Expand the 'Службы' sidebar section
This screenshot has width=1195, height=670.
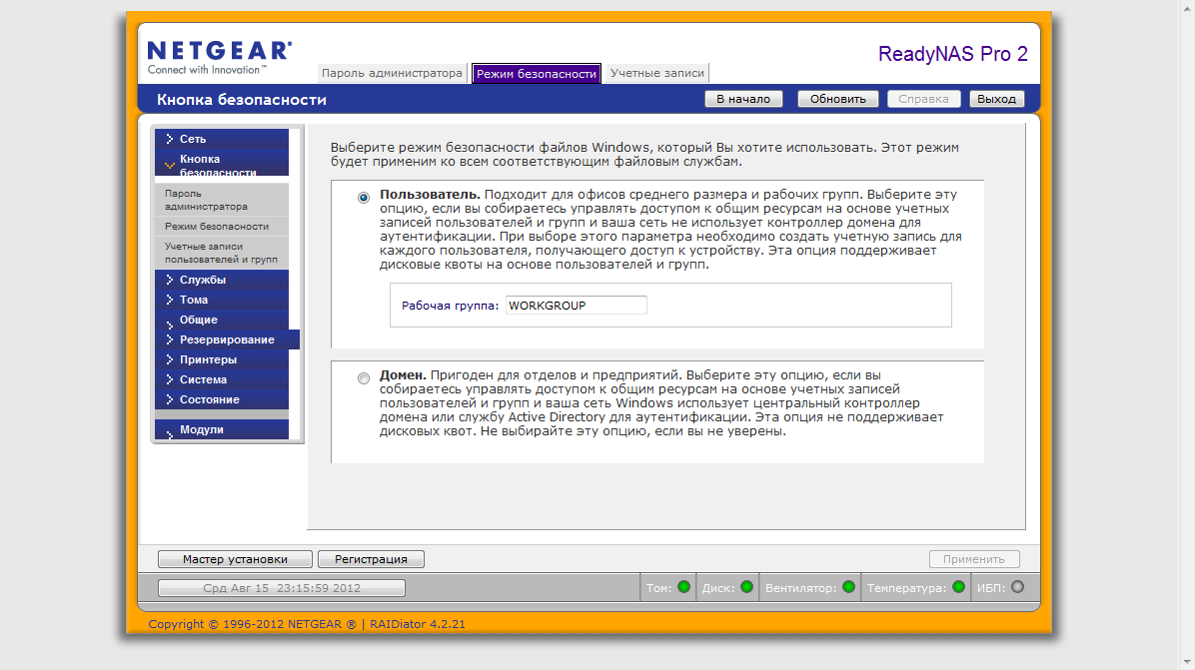(x=221, y=280)
